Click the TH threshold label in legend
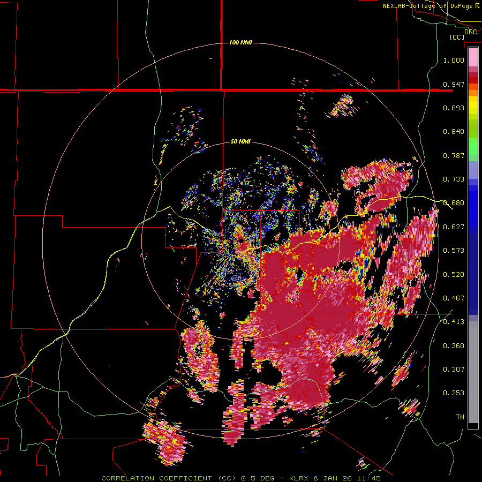 click(x=460, y=417)
